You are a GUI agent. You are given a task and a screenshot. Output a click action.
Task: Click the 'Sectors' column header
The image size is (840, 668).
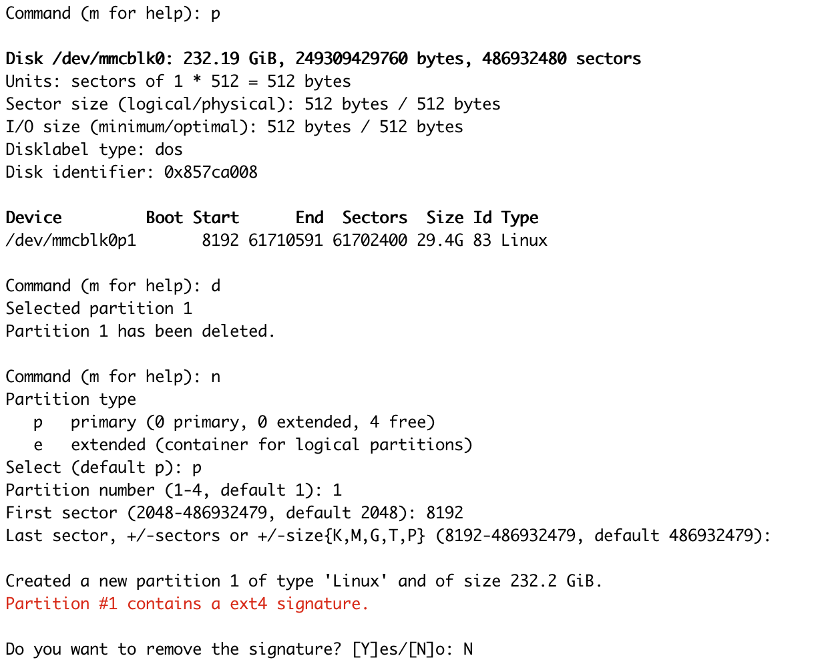[375, 218]
